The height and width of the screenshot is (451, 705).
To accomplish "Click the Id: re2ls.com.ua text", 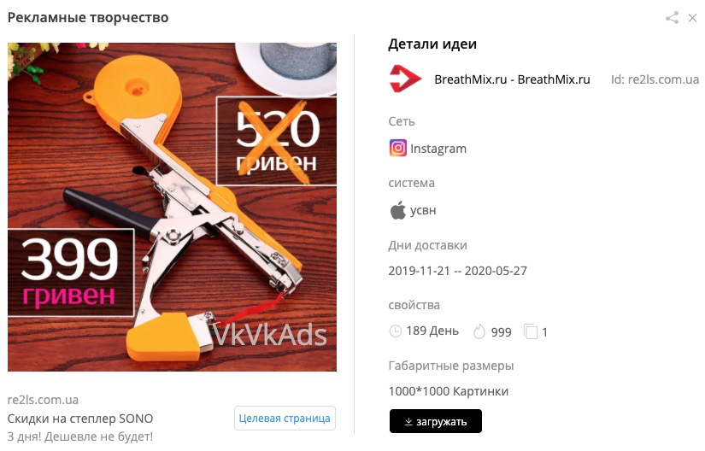I will click(x=655, y=79).
